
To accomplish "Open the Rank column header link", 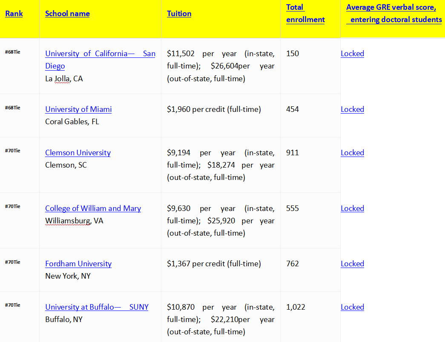I will [x=14, y=14].
